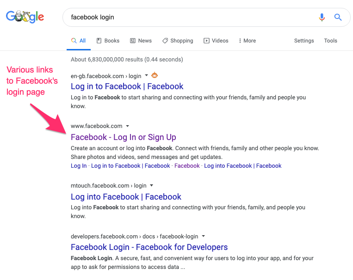Click the microphone voice search icon
Viewport: 353px width, 280px height.
coord(322,17)
